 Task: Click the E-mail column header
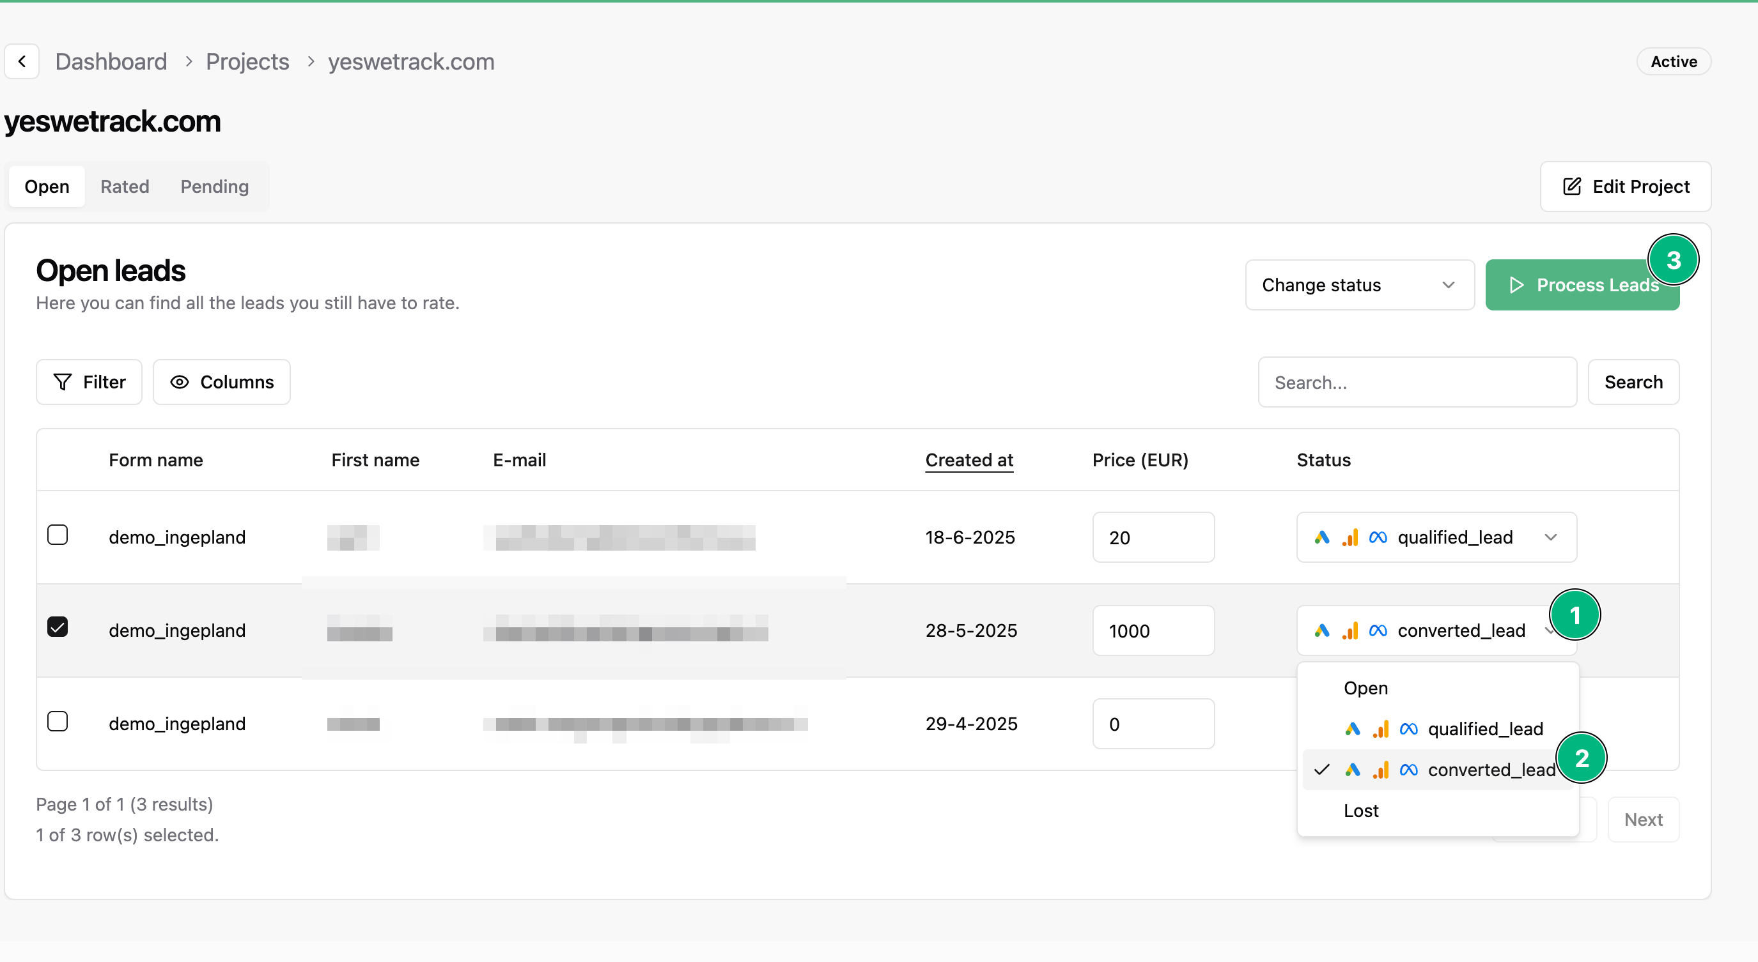[x=519, y=460]
